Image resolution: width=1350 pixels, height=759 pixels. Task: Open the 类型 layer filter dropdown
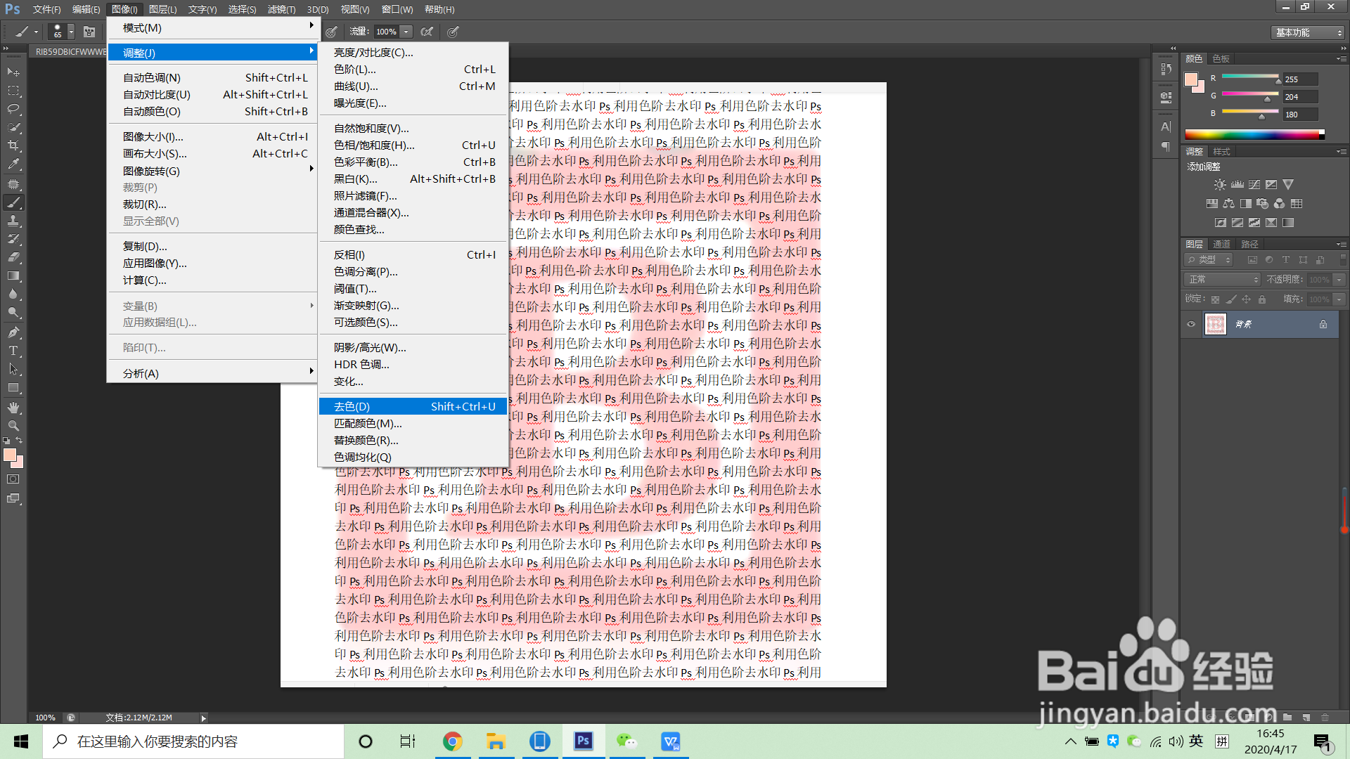1209,260
